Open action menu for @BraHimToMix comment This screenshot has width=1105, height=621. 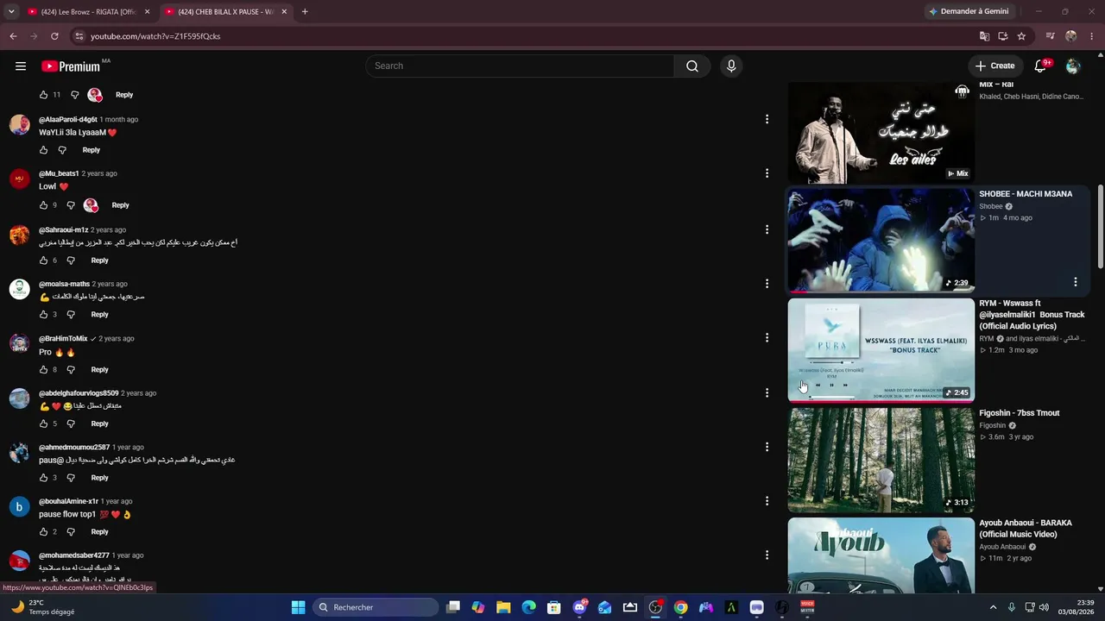coord(767,338)
